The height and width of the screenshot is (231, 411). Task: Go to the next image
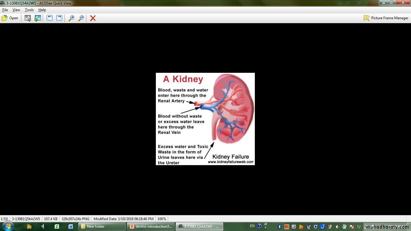point(38,18)
